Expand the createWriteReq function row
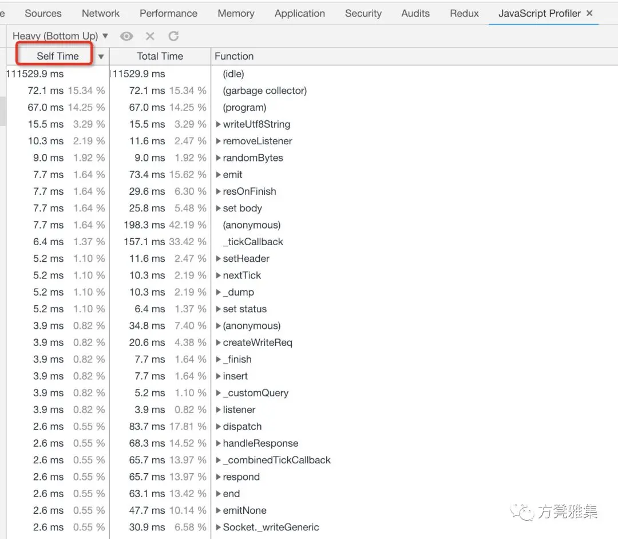Viewport: 618px width, 539px height. click(x=219, y=343)
